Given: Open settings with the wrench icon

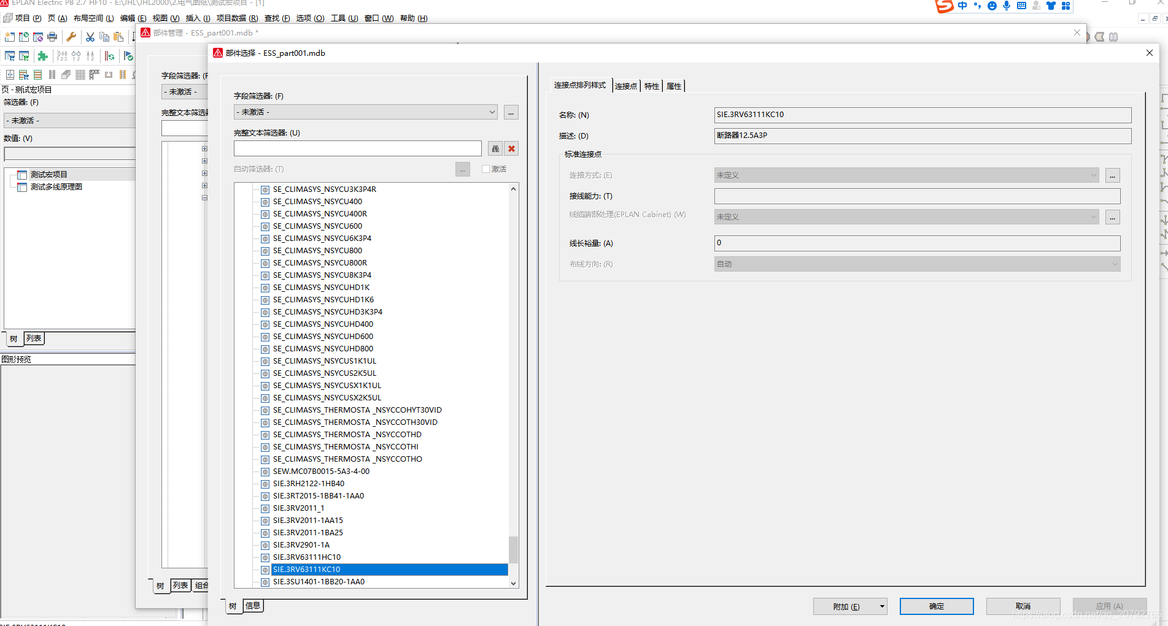Looking at the screenshot, I should 71,37.
